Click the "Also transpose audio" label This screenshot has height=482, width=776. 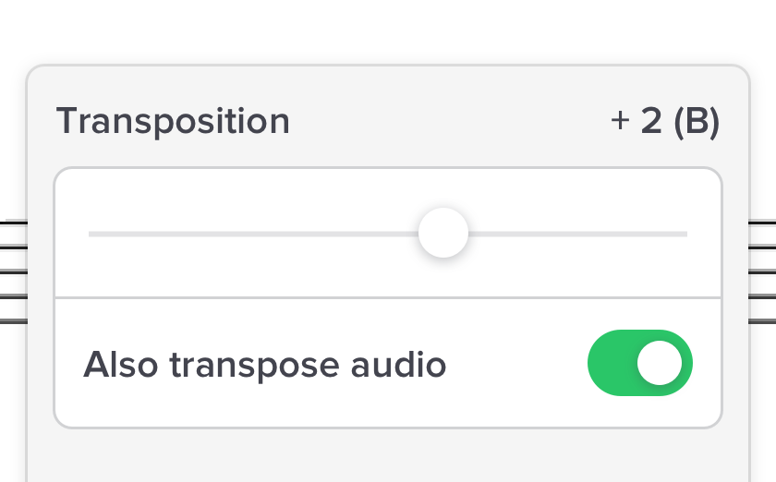pos(264,366)
